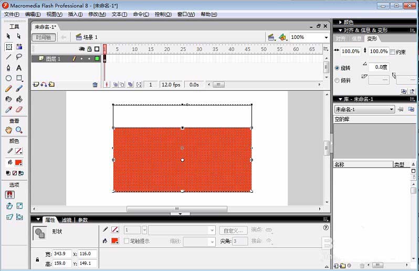Toggle Snap to Objects magnet option
The image size is (419, 271).
click(x=9, y=194)
